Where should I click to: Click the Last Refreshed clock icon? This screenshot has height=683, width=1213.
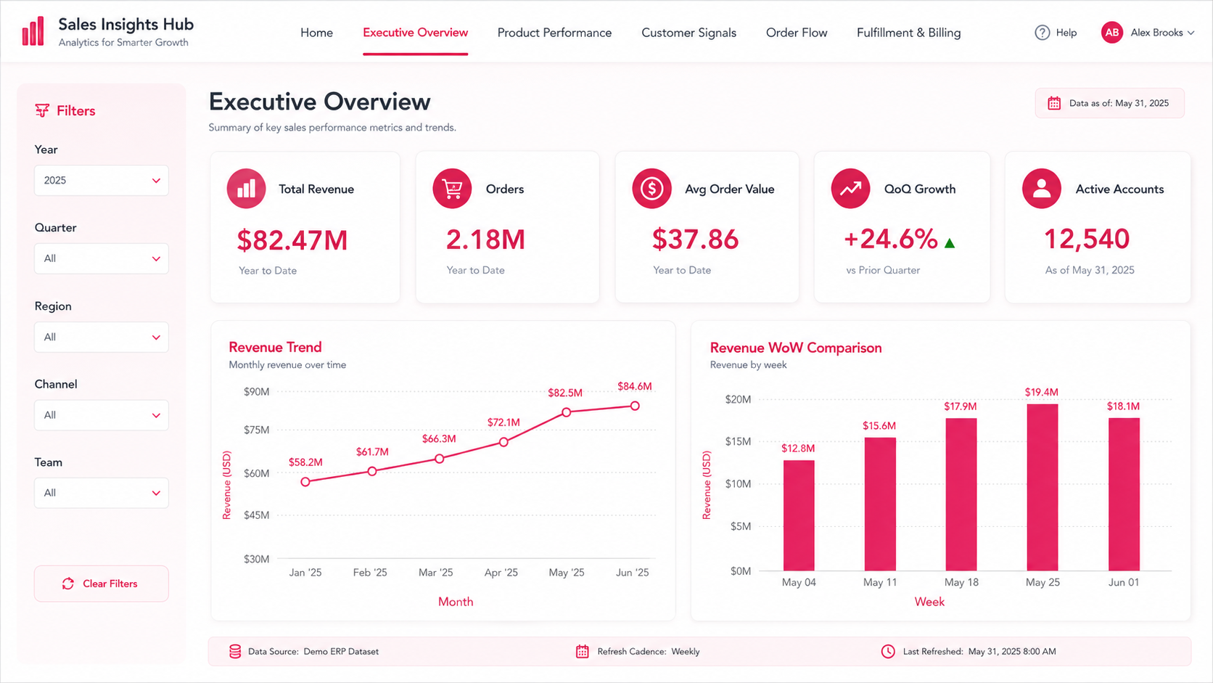click(888, 651)
